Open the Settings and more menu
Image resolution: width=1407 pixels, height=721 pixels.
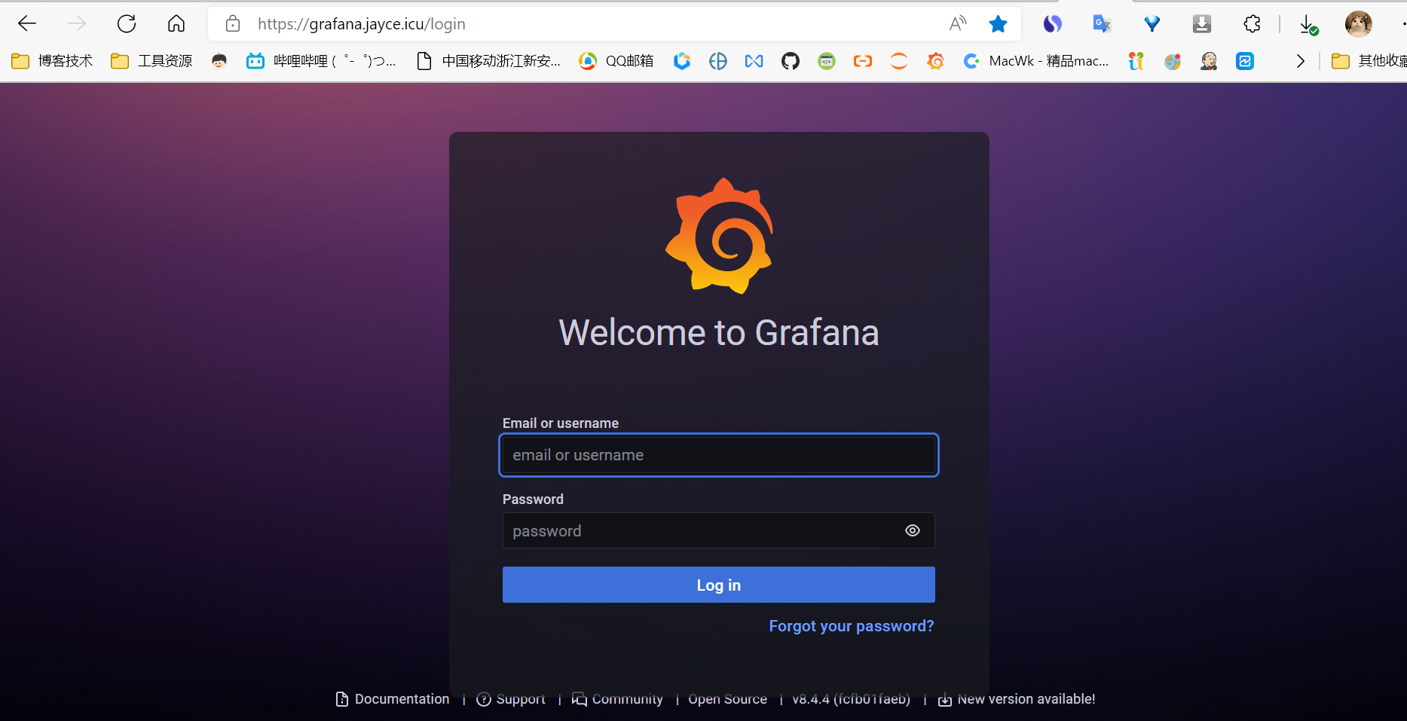(x=1403, y=23)
